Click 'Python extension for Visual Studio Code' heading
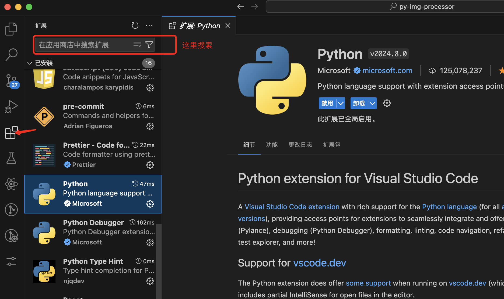This screenshot has height=299, width=504. point(358,178)
